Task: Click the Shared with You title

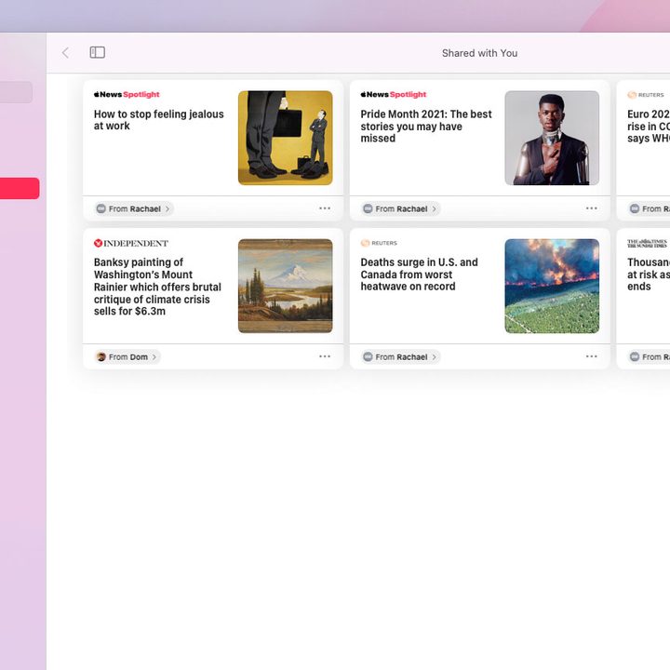Action: (480, 53)
